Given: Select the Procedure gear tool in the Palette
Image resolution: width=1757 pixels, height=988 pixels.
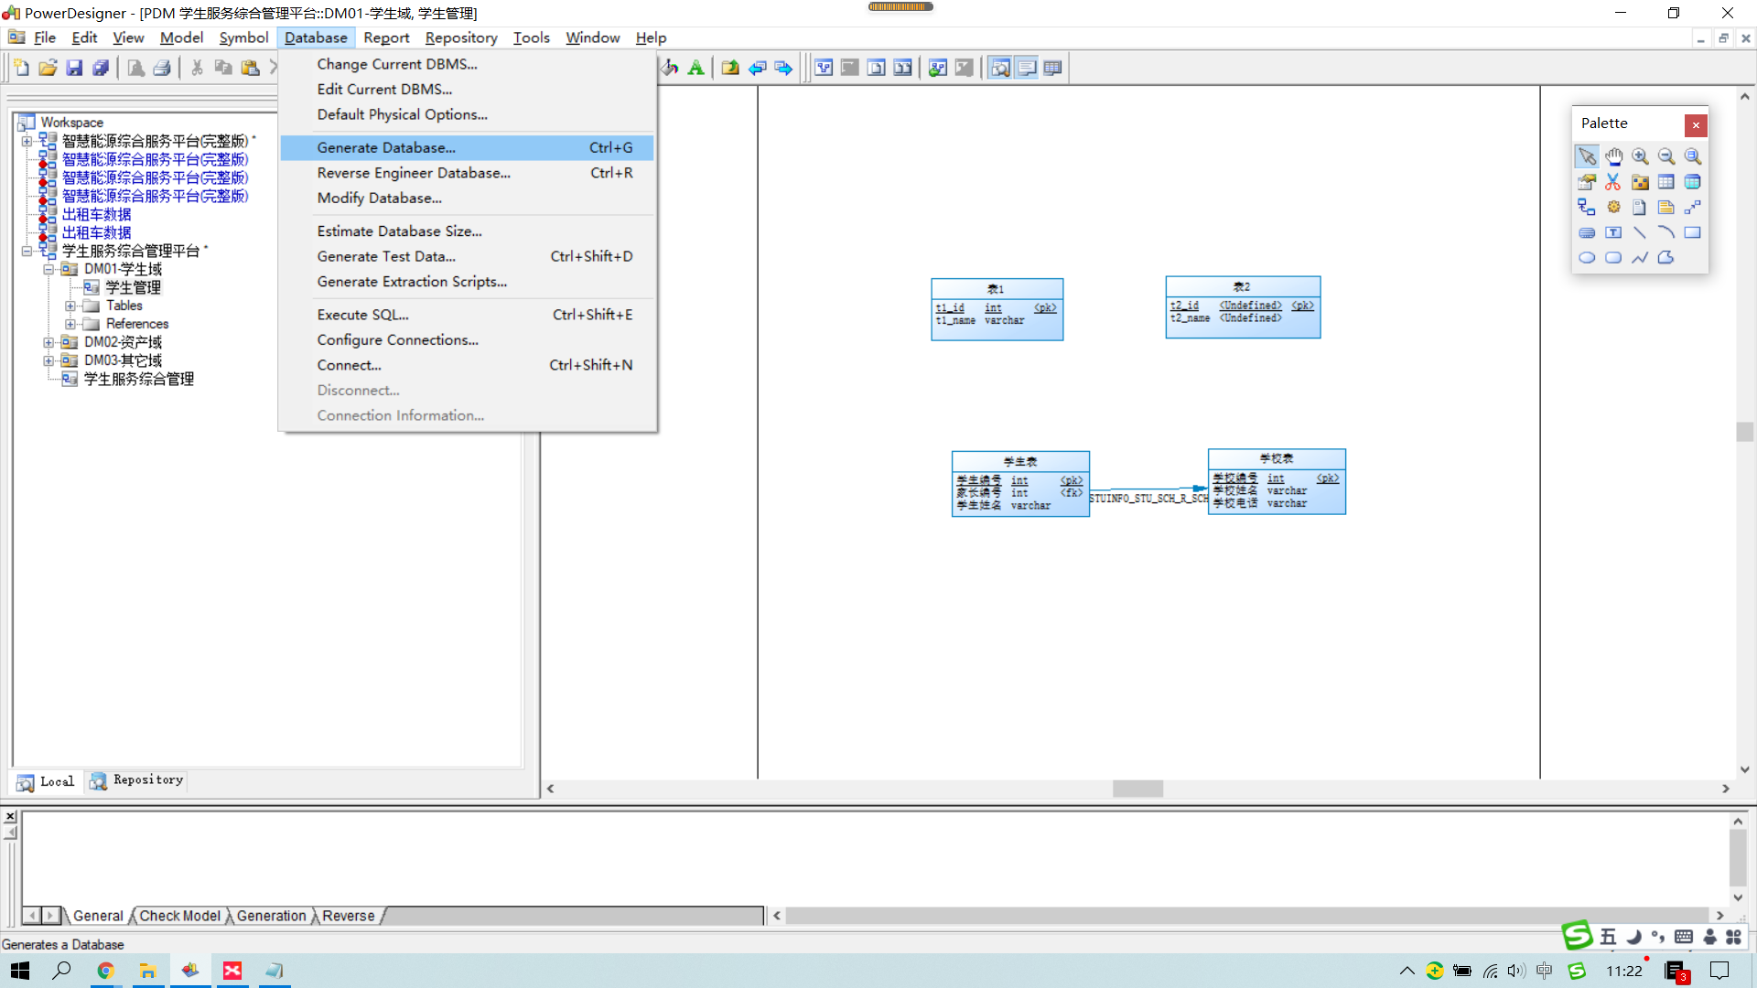Looking at the screenshot, I should click(x=1612, y=207).
